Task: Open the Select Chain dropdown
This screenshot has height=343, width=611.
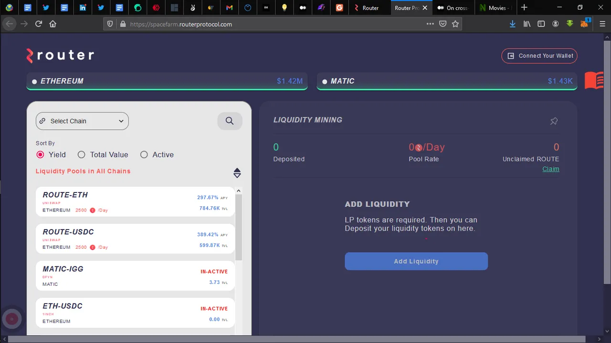Action: [x=82, y=121]
